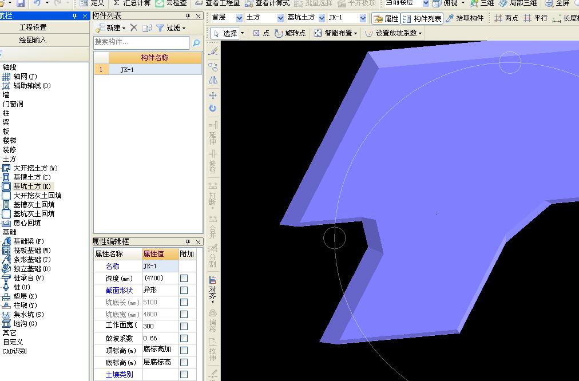Select 基础梁 (F) foundation beam icon
The image size is (579, 381).
tap(6, 241)
